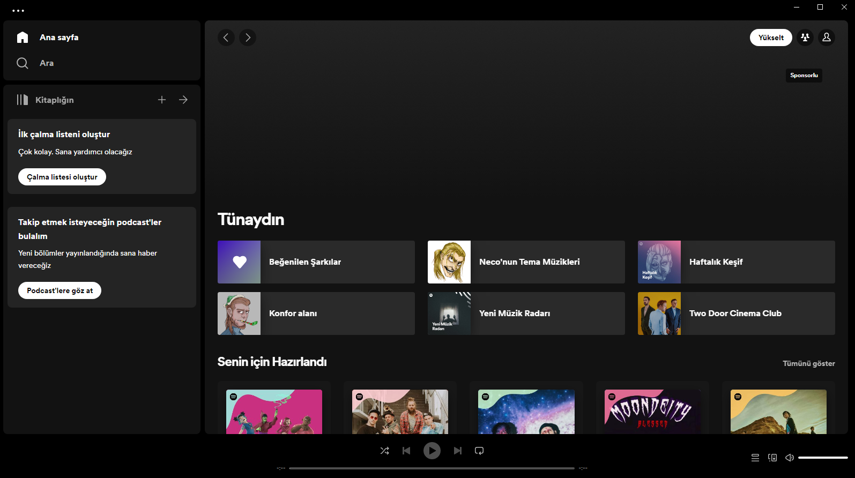This screenshot has width=855, height=478.
Task: Expand library with the arrow icon
Action: [183, 100]
